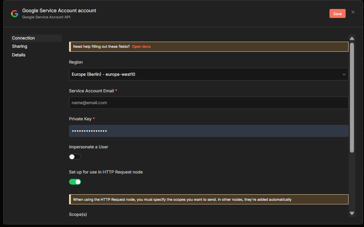Click the Google logo icon
Screen dimensions: 364x227
(15, 14)
